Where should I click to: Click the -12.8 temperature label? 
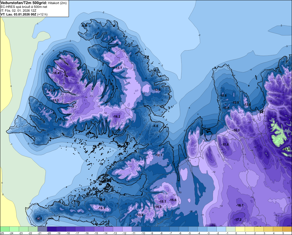point(247,105)
